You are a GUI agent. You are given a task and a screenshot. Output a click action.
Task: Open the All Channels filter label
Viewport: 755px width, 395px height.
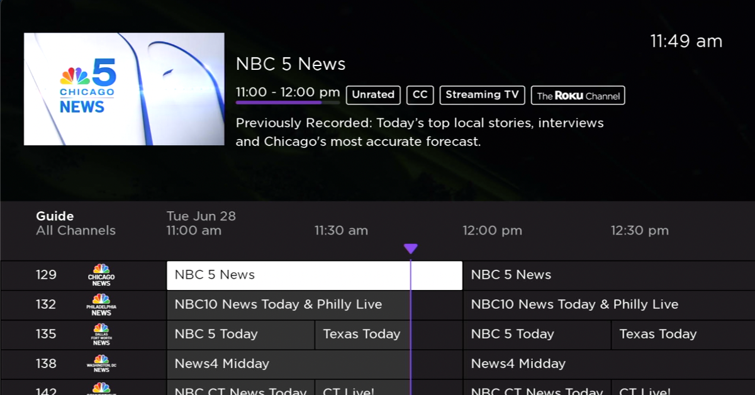tap(76, 231)
